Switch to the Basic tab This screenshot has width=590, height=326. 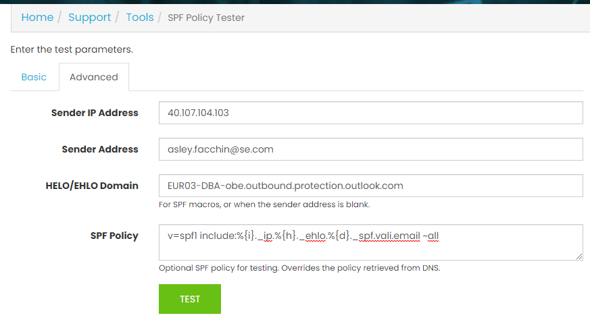coord(34,77)
